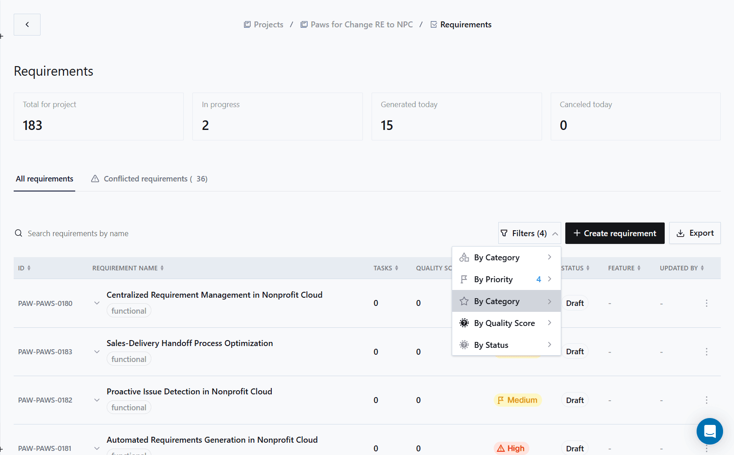Click the quality icon beside By Quality Score

point(464,323)
